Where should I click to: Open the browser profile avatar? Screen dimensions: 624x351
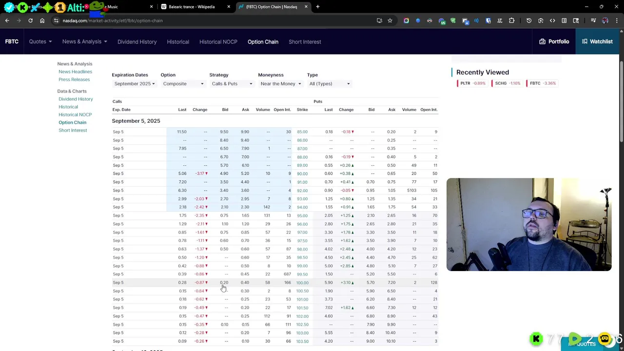pos(605,20)
